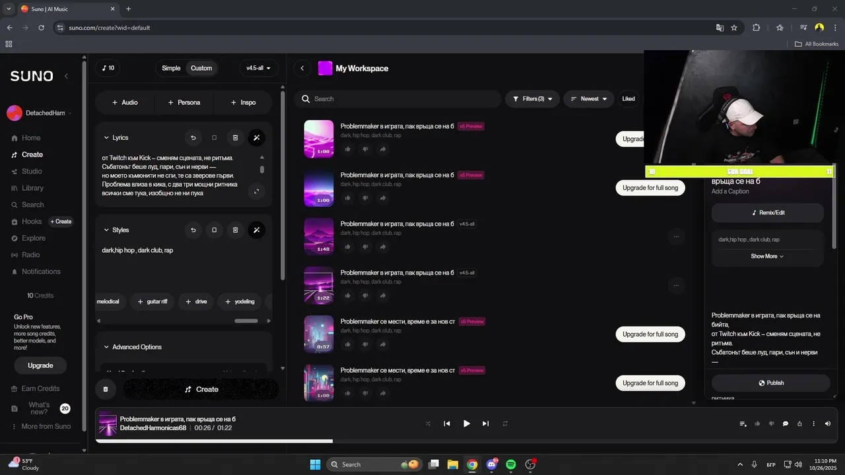Screen dimensions: 845x475
Task: Open the DetachedHarn account dropdown
Action: [40, 113]
